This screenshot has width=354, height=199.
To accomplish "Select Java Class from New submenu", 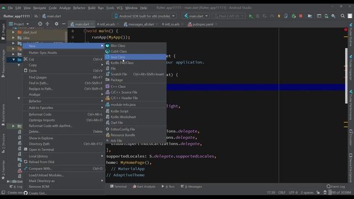I will (135, 57).
